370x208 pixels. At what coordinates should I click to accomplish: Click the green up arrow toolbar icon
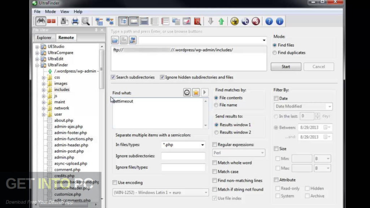221,21
